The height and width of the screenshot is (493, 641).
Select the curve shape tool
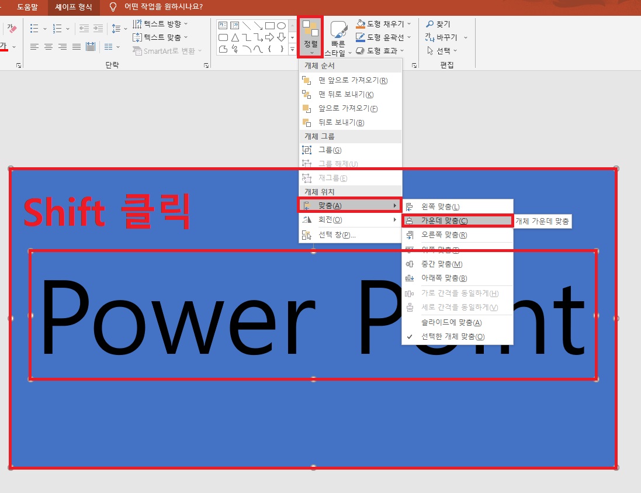[258, 49]
